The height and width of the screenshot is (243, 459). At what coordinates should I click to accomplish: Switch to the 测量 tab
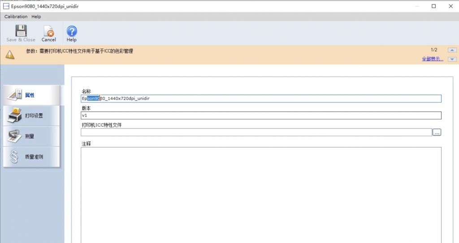coord(32,136)
